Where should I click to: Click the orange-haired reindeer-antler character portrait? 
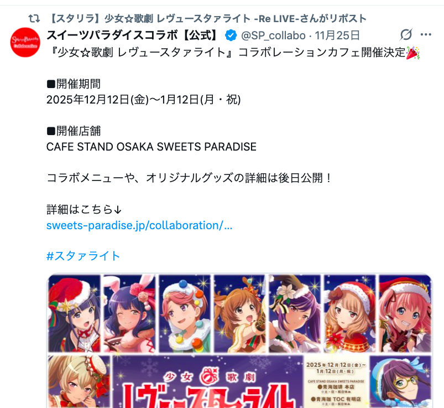point(239,313)
